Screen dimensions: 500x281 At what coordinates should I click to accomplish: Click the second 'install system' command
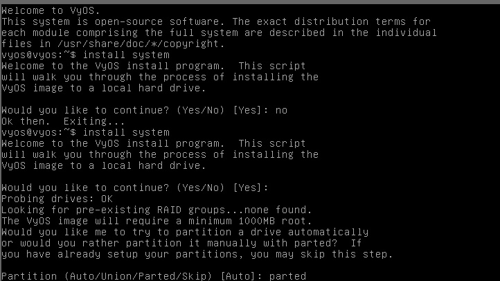click(126, 132)
